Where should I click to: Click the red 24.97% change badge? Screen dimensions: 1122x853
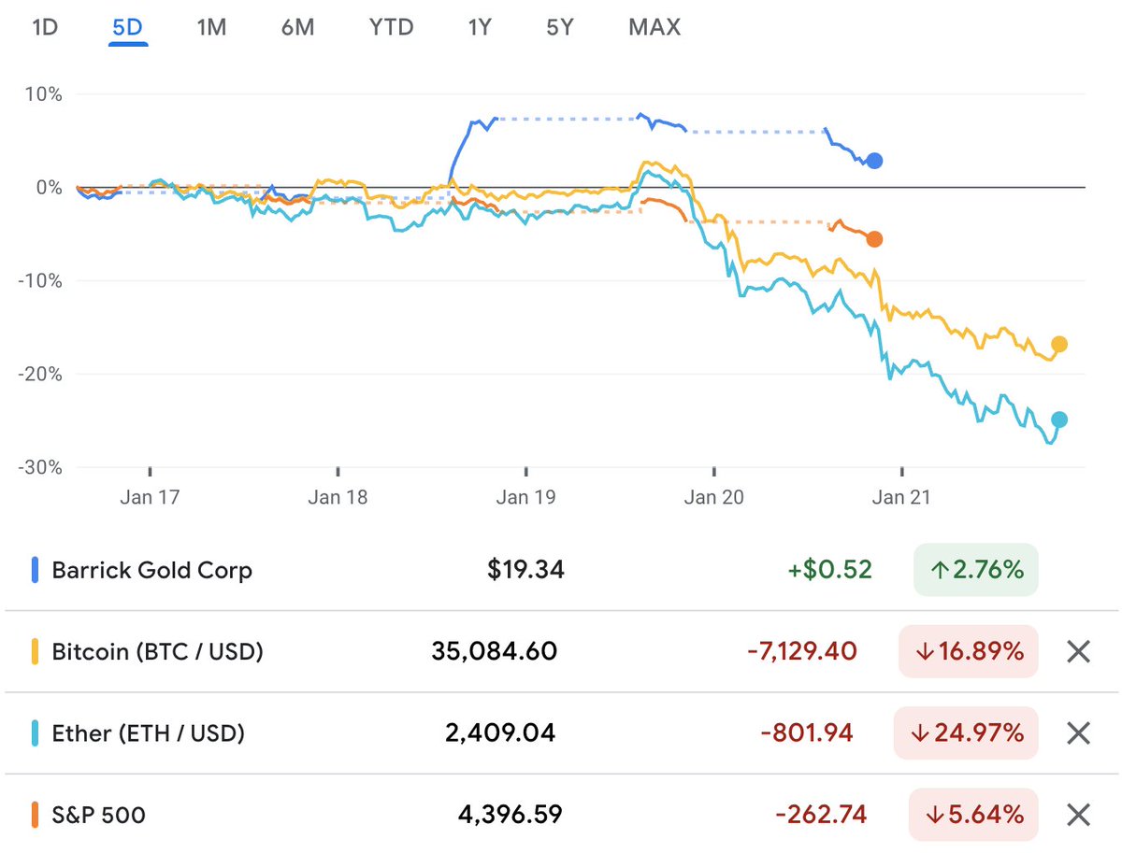tap(966, 733)
